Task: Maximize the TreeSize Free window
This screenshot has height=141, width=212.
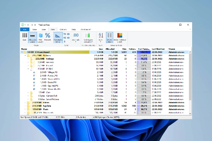Action: [x=180, y=25]
